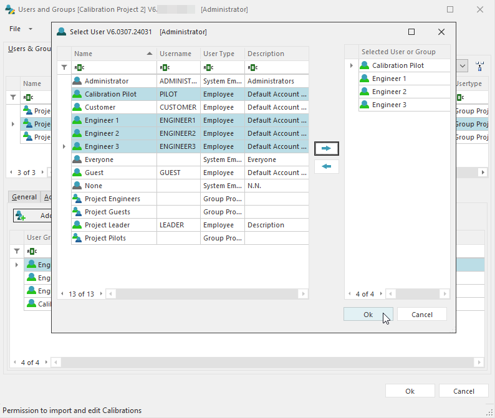The height and width of the screenshot is (418, 495).
Task: Click the Everyone system user icon
Action: (77, 159)
